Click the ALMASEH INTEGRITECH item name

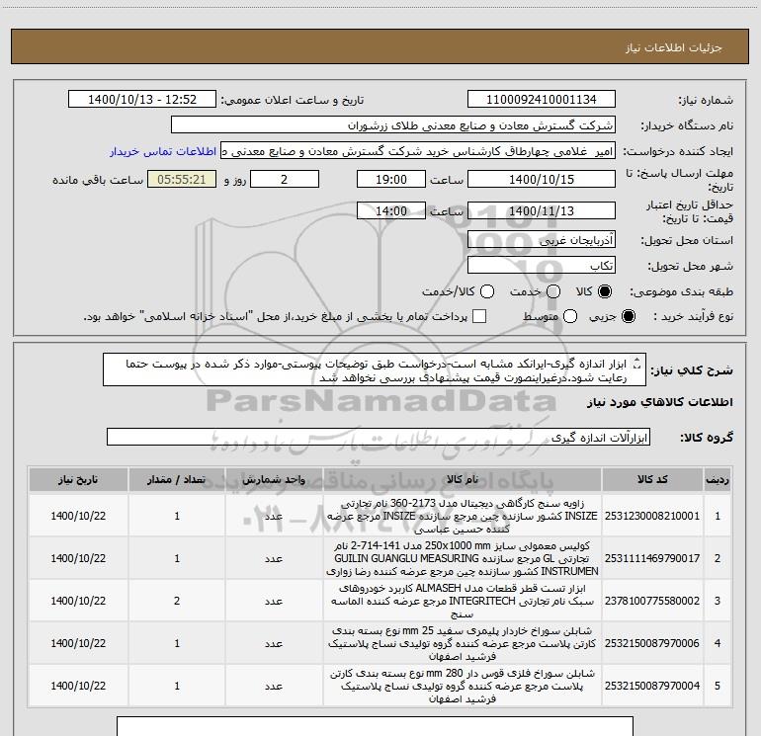[463, 601]
